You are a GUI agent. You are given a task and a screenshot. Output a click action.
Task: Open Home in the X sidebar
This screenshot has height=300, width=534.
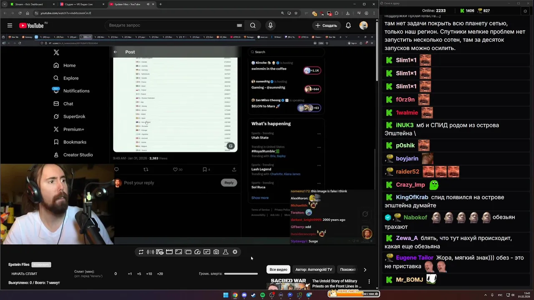(x=65, y=65)
